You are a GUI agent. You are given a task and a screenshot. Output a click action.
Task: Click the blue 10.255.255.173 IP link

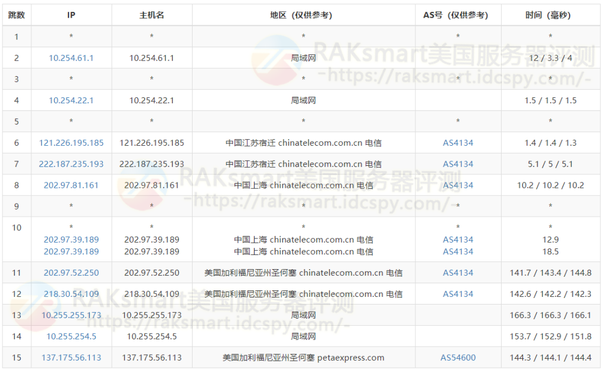(x=71, y=315)
